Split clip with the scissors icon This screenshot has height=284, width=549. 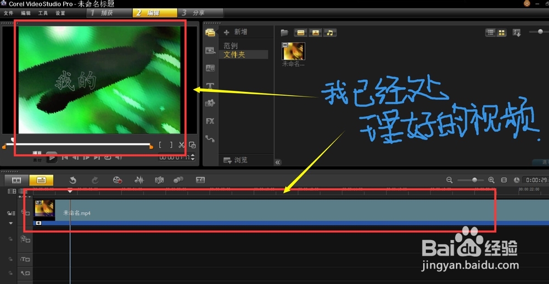click(181, 145)
